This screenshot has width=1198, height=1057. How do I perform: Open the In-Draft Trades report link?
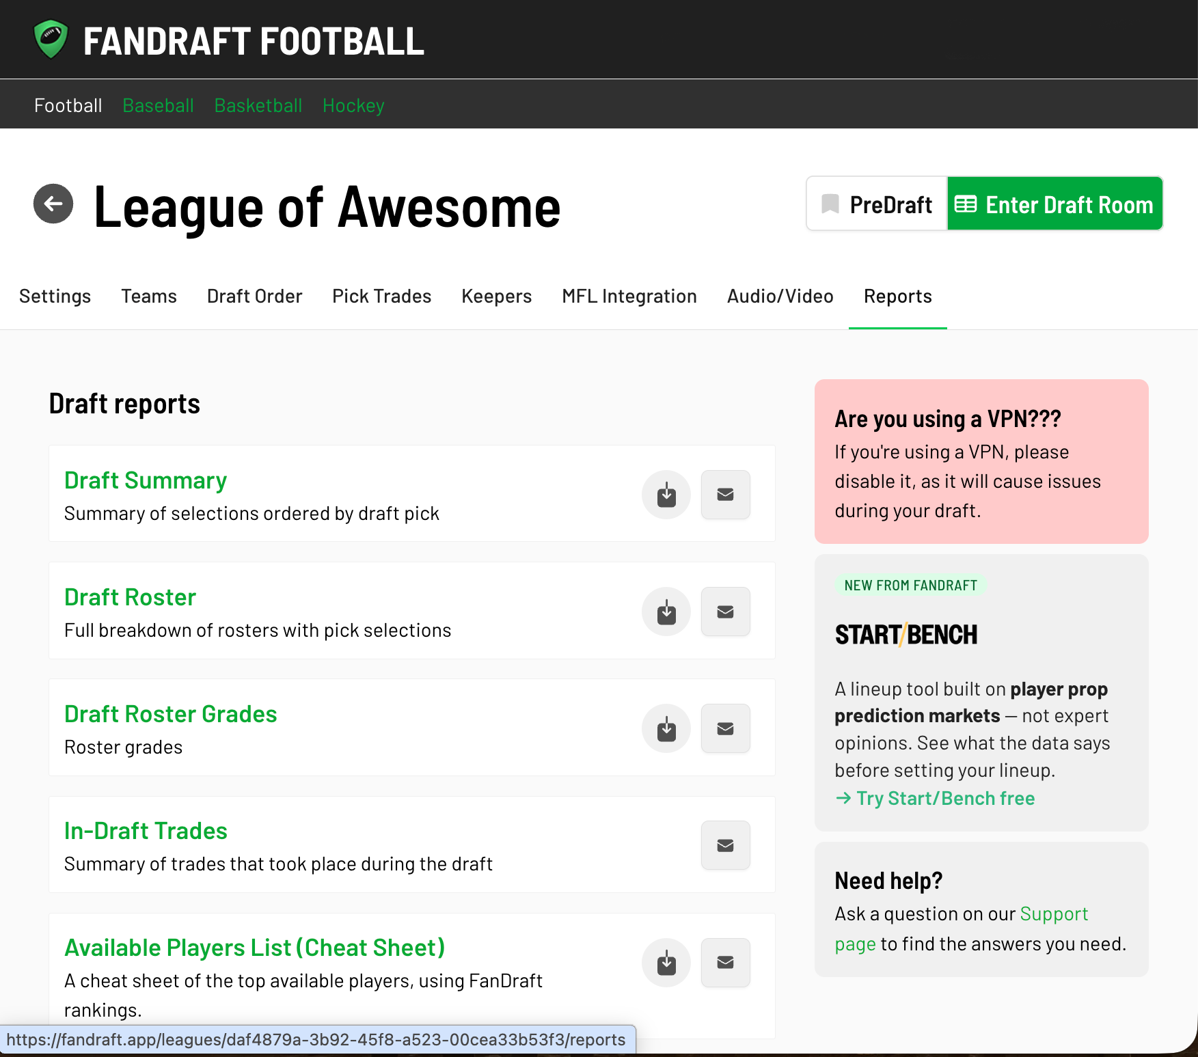(146, 832)
